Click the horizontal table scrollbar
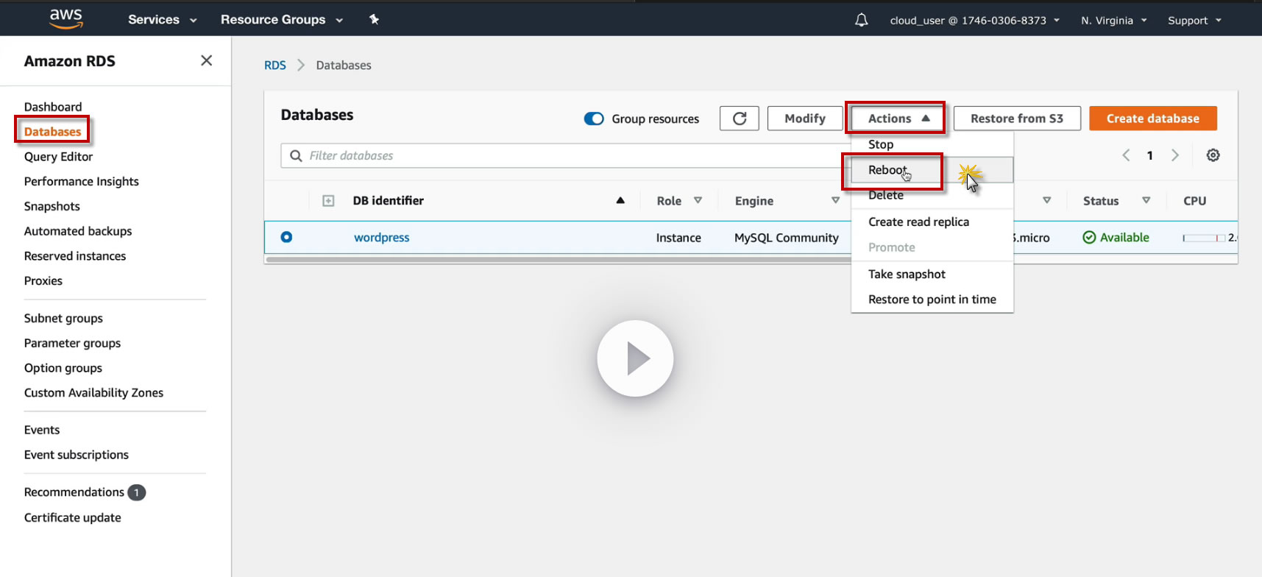1262x577 pixels. click(x=559, y=259)
